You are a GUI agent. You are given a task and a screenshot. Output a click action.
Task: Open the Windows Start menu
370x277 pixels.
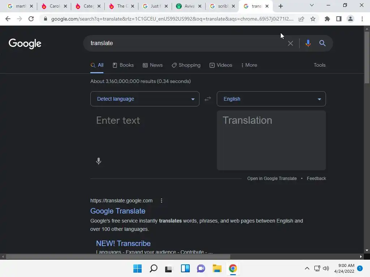(x=138, y=268)
